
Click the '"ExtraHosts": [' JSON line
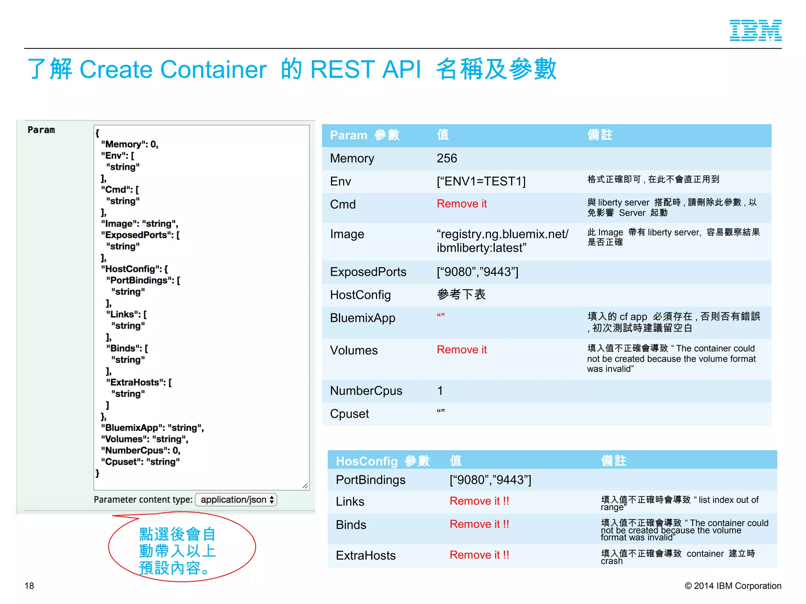[x=139, y=382]
